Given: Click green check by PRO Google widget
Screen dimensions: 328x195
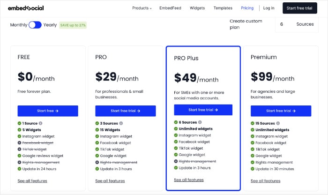Looking at the screenshot, I should (97, 156).
